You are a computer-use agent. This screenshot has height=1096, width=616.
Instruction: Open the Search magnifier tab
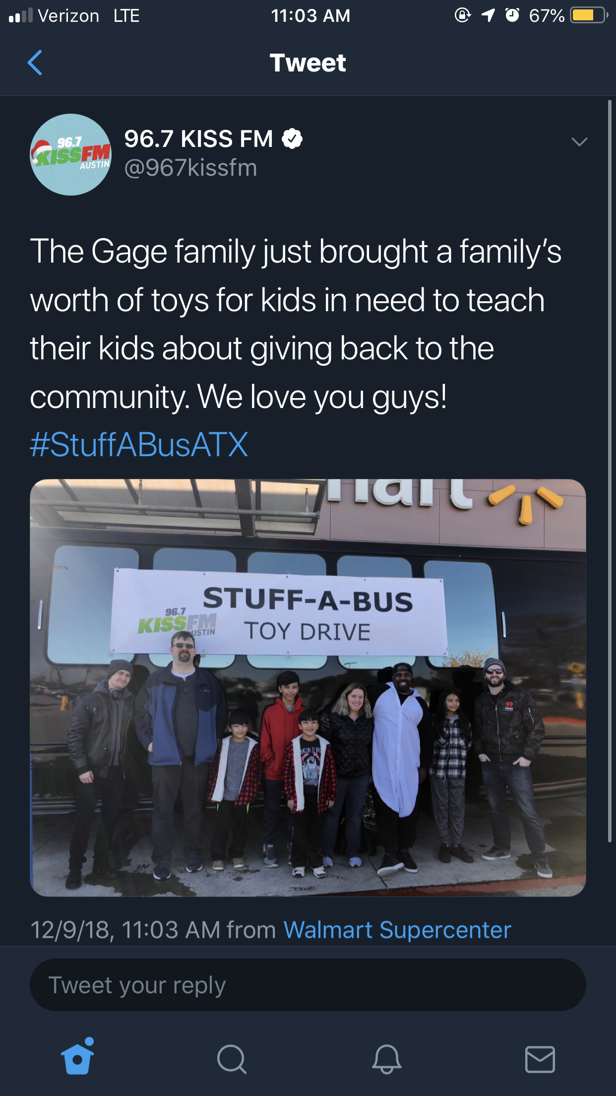point(232,1059)
